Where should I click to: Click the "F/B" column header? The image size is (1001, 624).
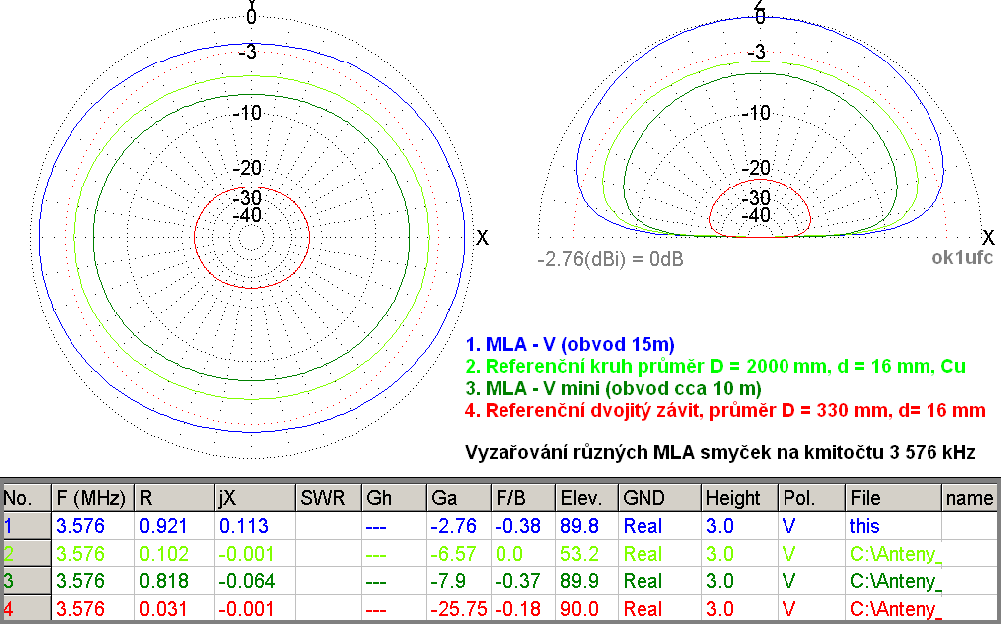click(x=513, y=497)
